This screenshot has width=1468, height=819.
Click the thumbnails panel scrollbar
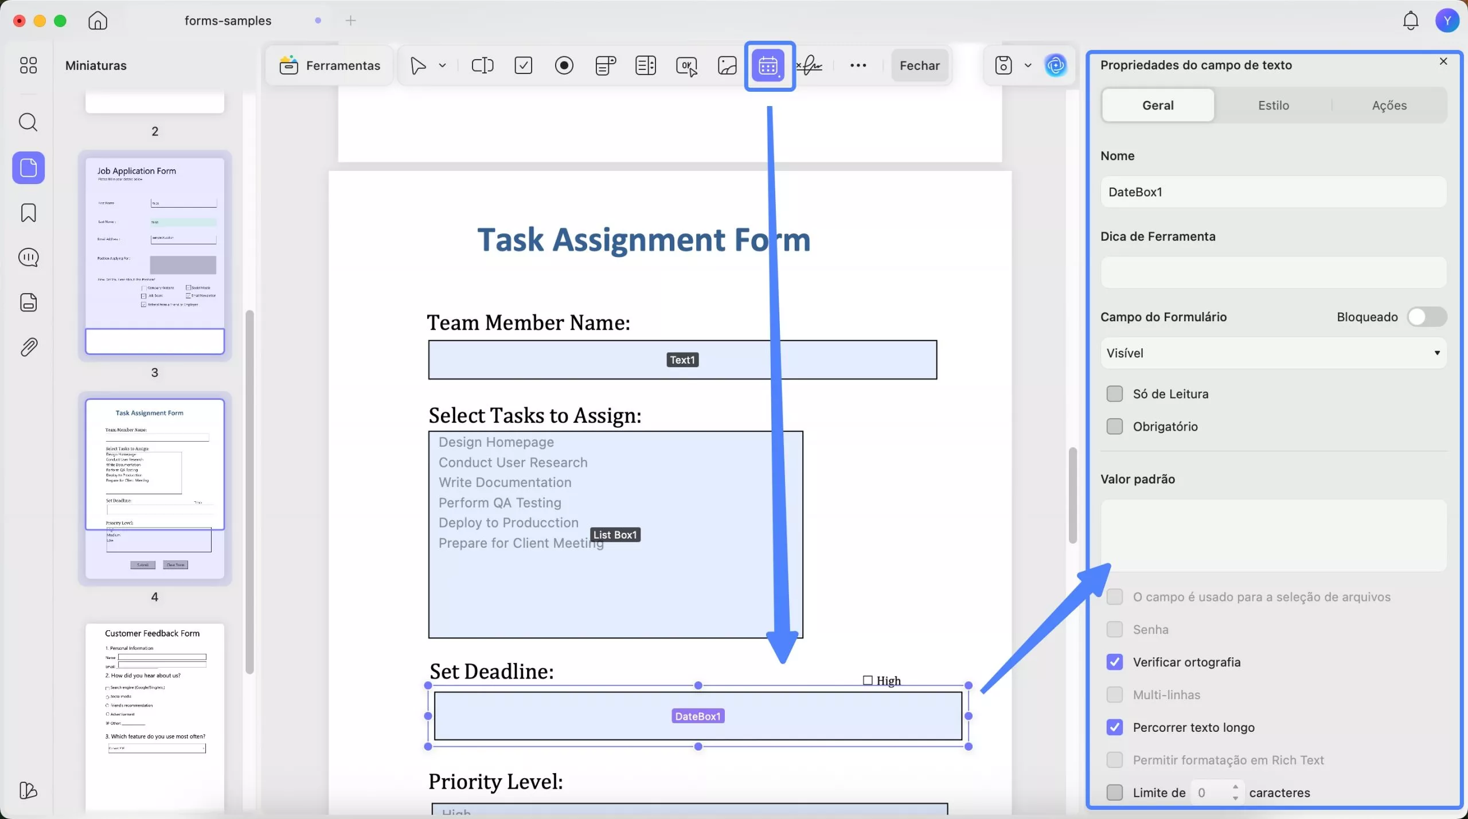(x=249, y=492)
